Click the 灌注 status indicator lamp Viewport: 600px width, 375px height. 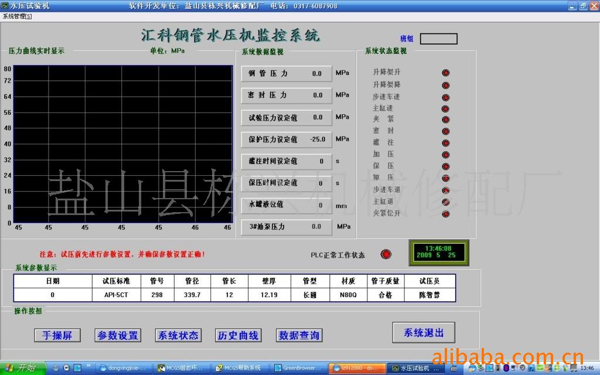point(446,143)
